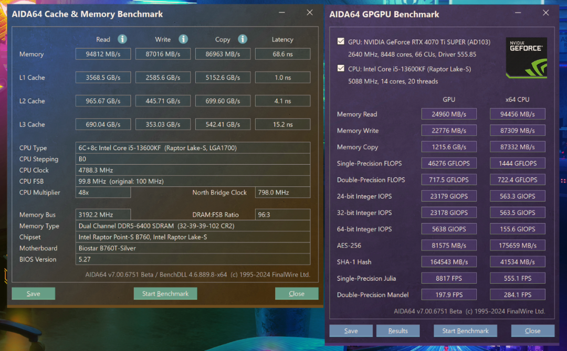Click the Copy info icon

[243, 39]
